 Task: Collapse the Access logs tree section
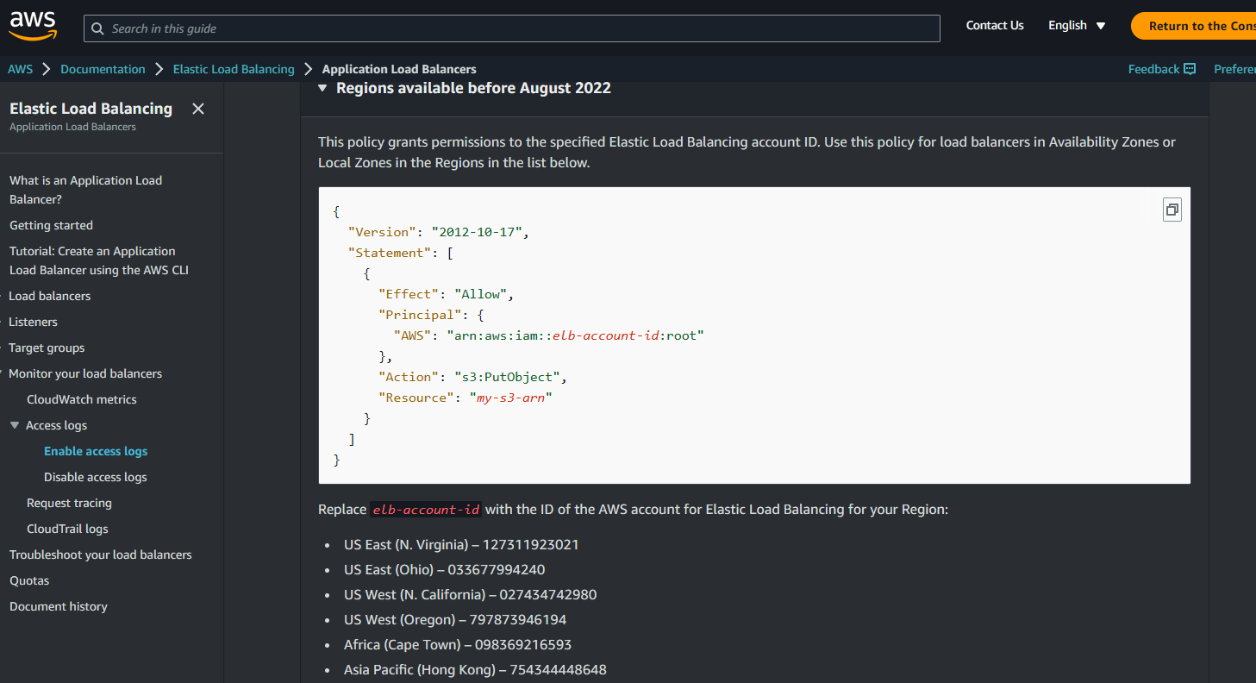click(15, 424)
